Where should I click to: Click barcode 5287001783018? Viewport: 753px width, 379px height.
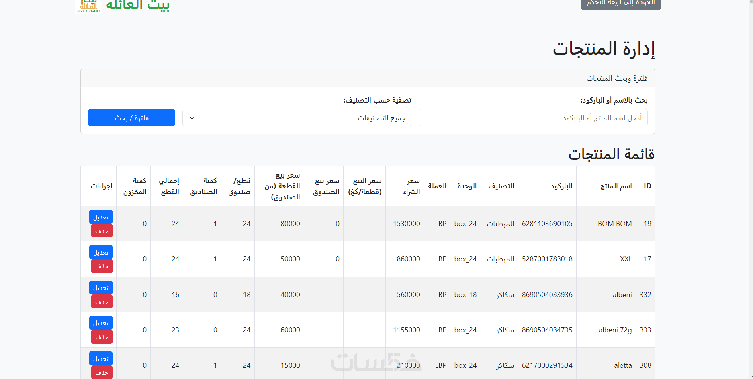547,259
